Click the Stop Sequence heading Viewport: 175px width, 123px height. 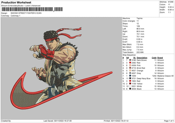click(x=129, y=55)
